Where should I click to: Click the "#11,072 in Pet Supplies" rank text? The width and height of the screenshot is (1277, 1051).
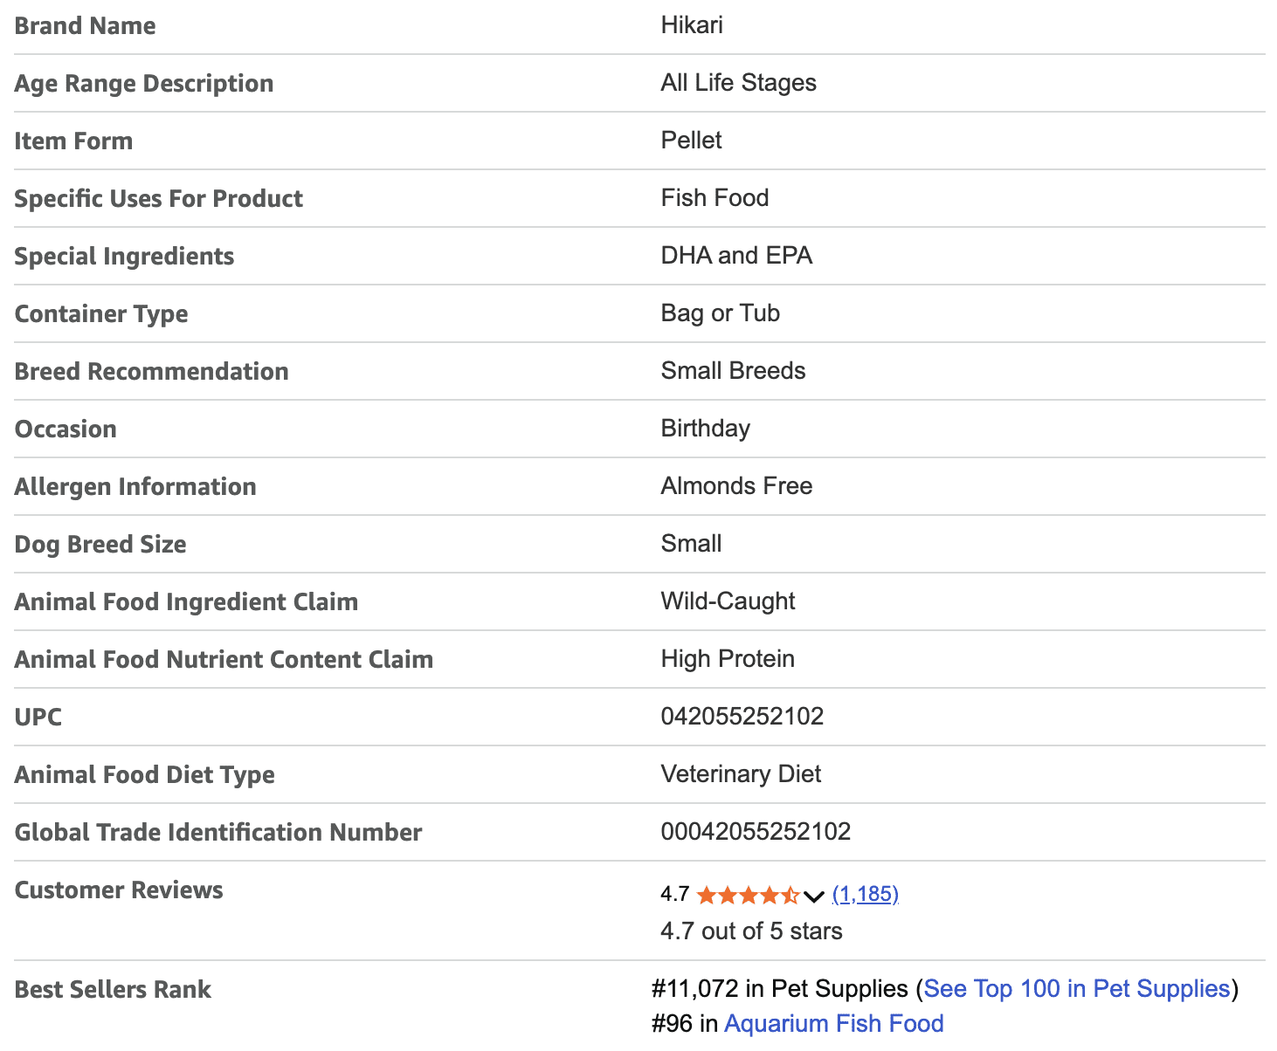779,989
